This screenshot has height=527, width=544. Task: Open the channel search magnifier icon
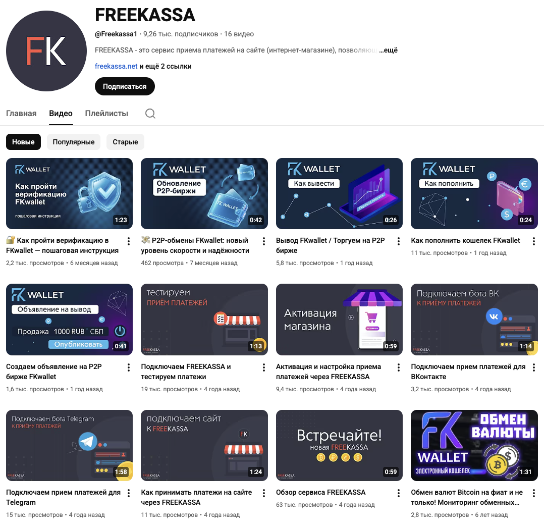point(150,114)
